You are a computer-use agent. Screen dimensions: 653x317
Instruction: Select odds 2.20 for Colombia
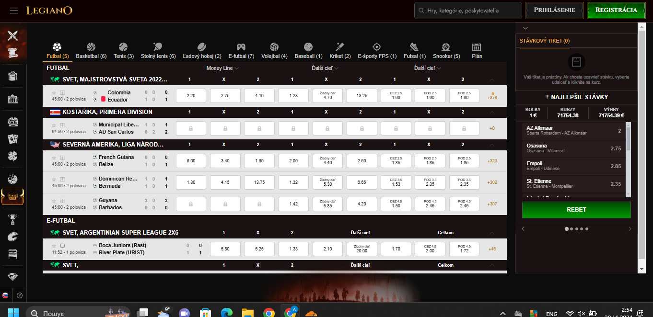(191, 95)
